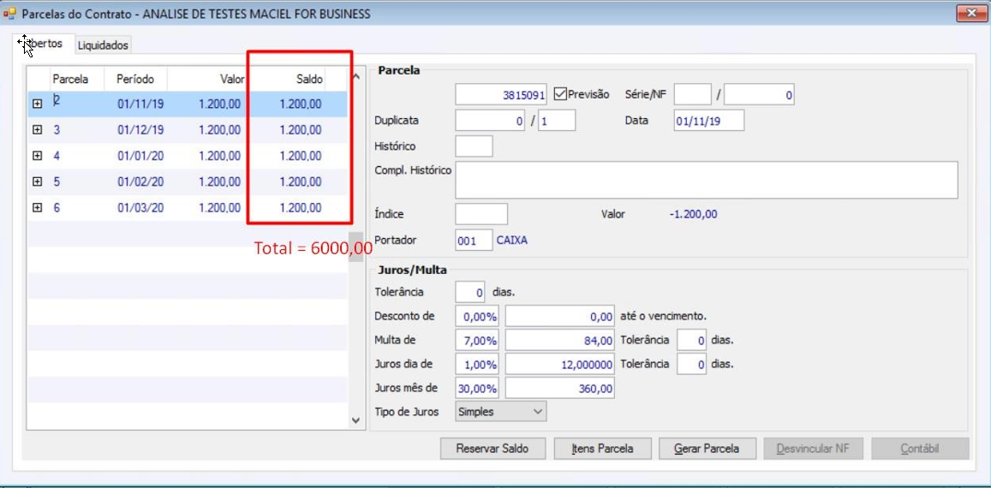Click the Histórico input field
This screenshot has height=488, width=991.
click(474, 146)
